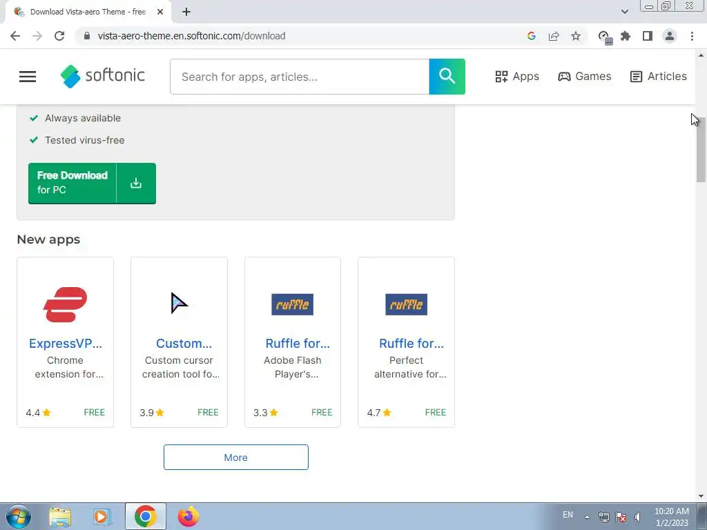Open the ExpressVP... title link

(66, 344)
